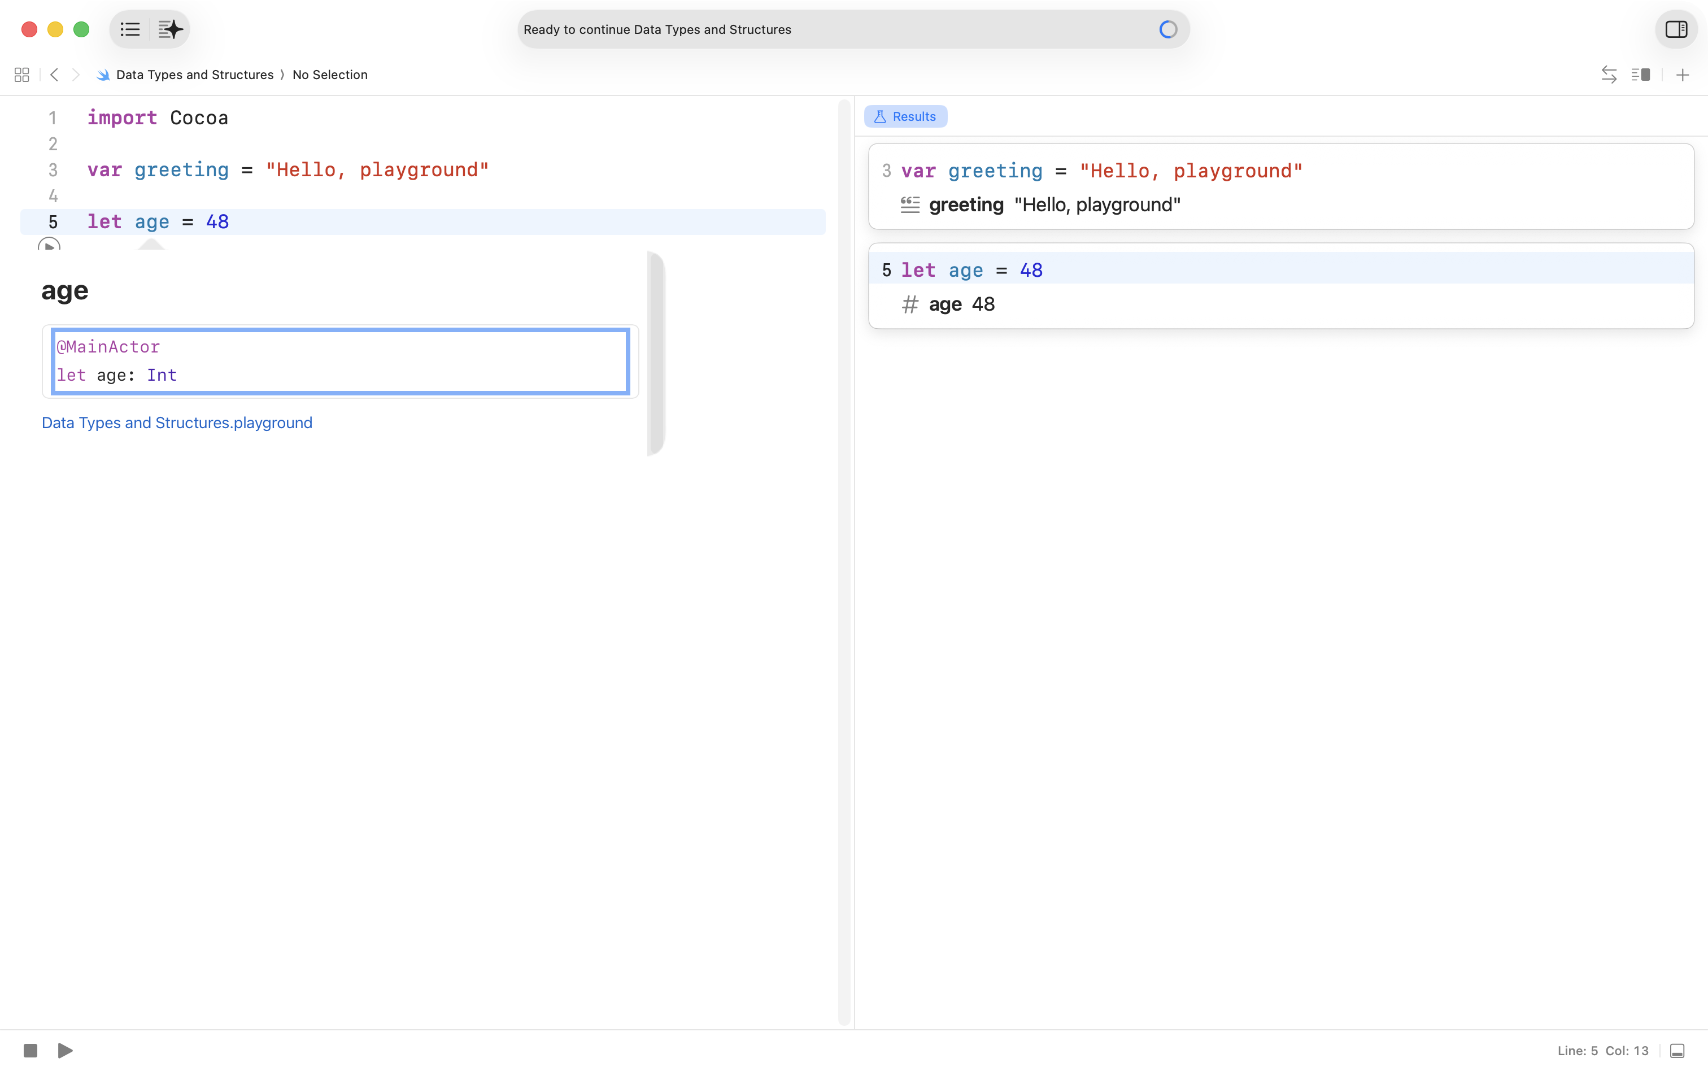Add a new editor with plus icon
Viewport: 1708px width, 1071px height.
[x=1683, y=75]
